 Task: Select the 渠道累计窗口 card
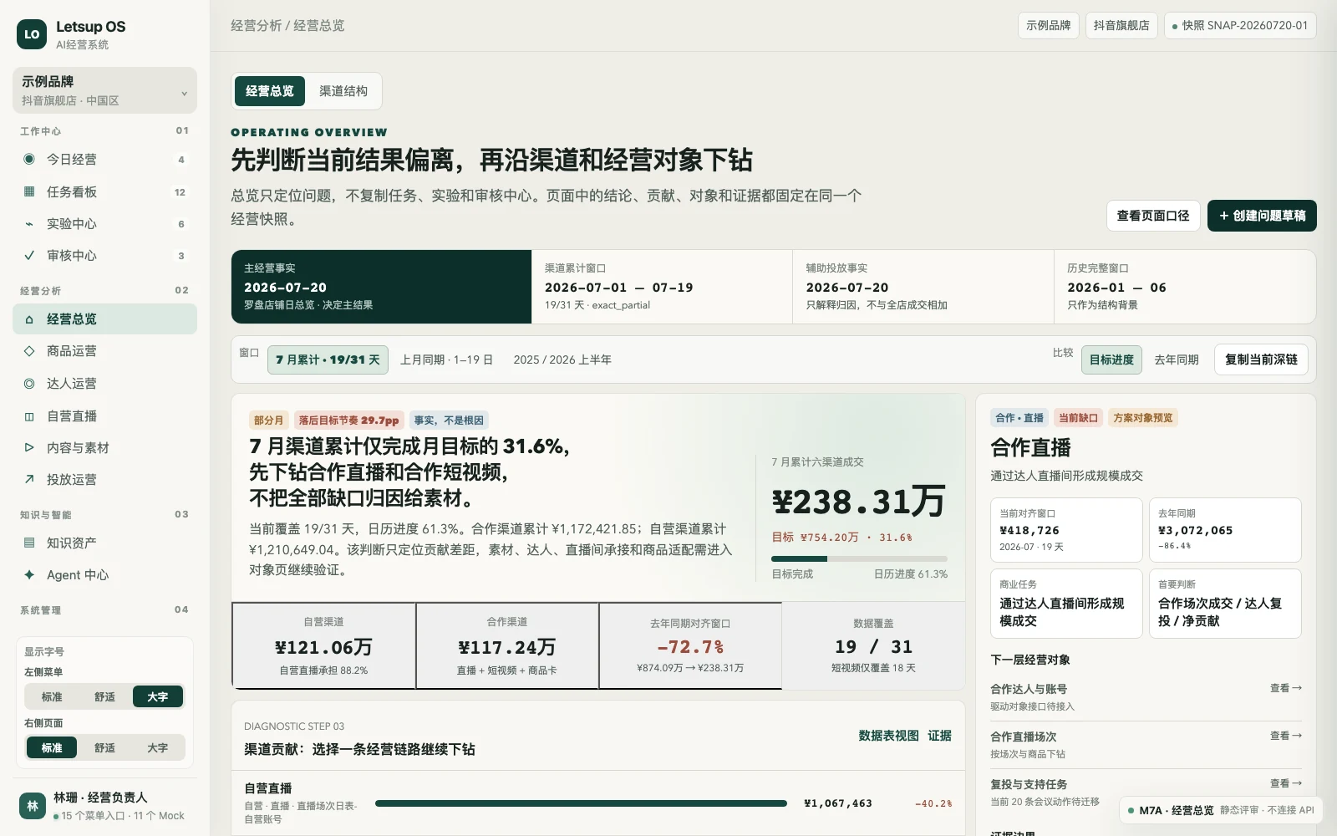pos(662,287)
